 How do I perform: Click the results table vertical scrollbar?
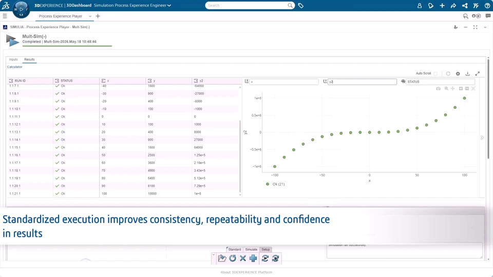(x=240, y=156)
